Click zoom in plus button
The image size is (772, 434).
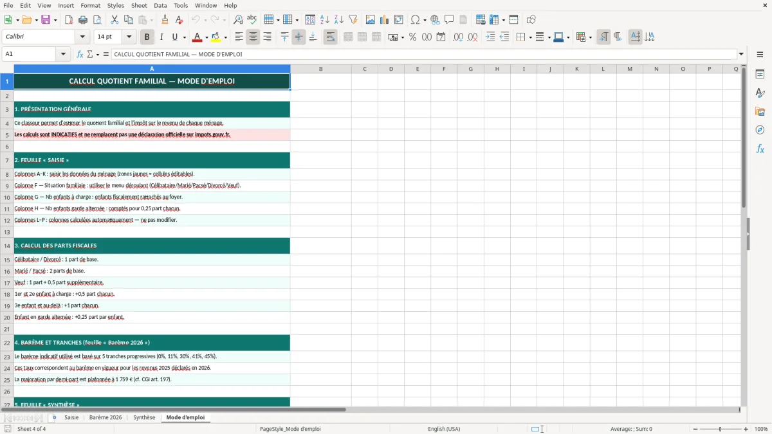coord(746,429)
